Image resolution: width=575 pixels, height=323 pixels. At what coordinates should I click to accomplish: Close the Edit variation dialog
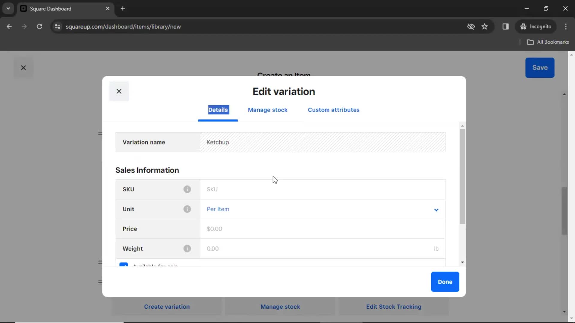coord(119,91)
